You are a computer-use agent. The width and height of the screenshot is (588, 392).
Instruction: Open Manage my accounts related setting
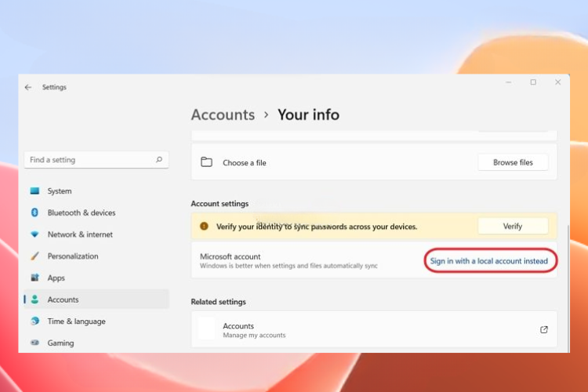pyautogui.click(x=374, y=329)
